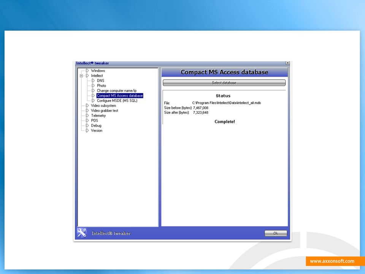This screenshot has height=274, width=365.
Task: Click the "File:" label
Action: pos(167,103)
